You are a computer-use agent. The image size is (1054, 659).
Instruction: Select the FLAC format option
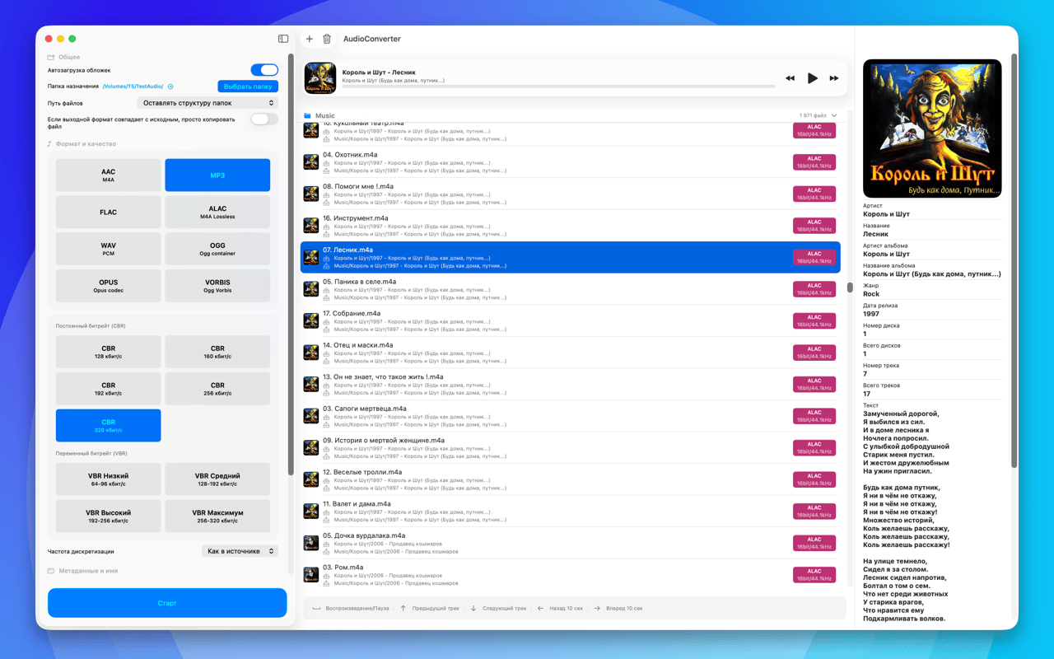[x=108, y=213]
